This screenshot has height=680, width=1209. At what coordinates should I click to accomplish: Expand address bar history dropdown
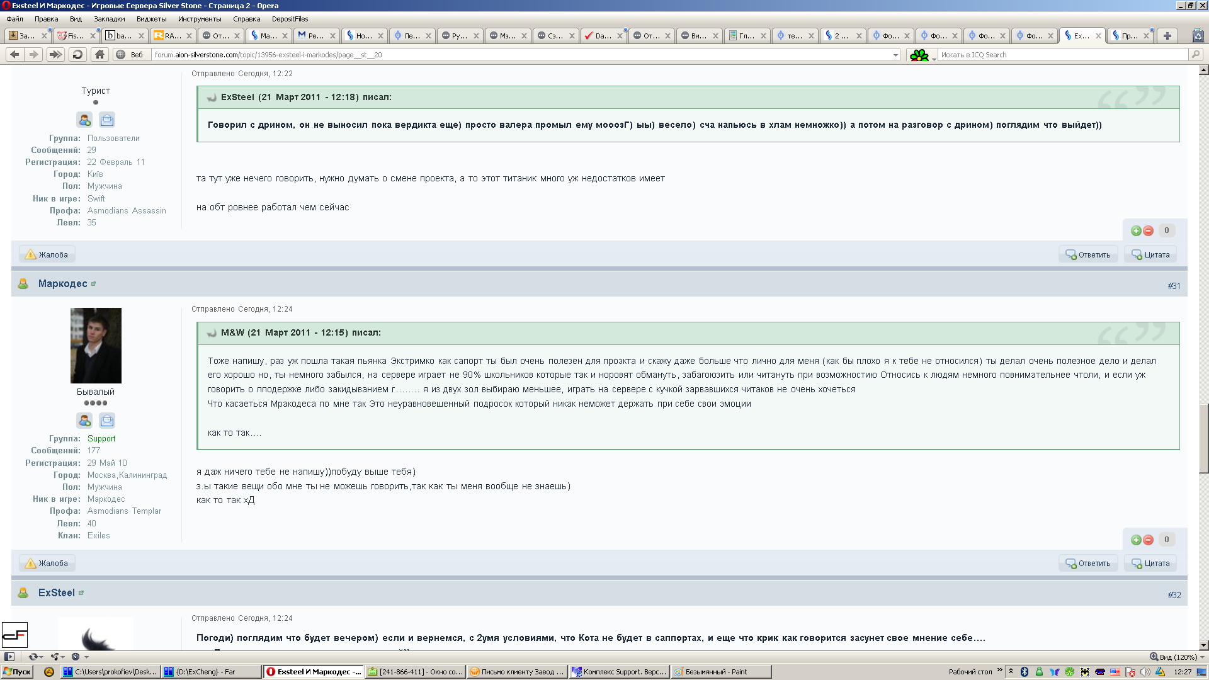click(x=895, y=55)
